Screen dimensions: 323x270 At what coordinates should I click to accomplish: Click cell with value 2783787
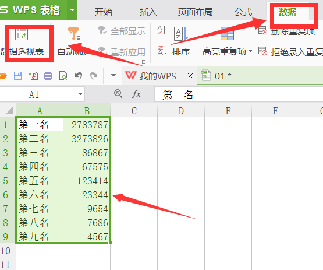click(87, 124)
